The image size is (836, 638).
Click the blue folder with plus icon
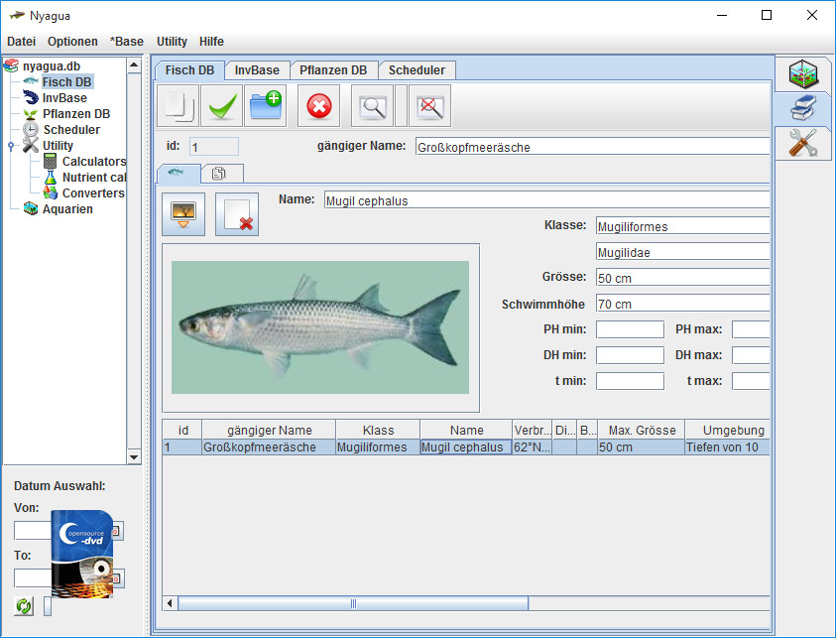pyautogui.click(x=266, y=105)
